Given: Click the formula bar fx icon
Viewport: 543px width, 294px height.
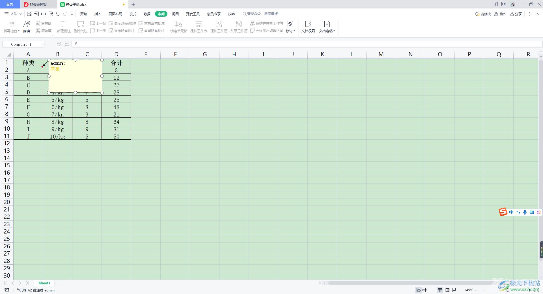Looking at the screenshot, I should (x=67, y=44).
